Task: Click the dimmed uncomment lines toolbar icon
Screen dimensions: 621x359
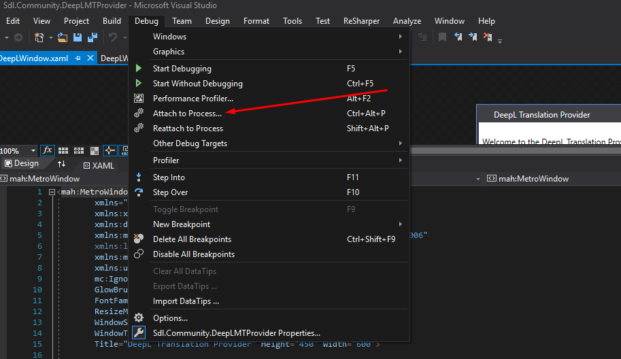Action: click(422, 37)
